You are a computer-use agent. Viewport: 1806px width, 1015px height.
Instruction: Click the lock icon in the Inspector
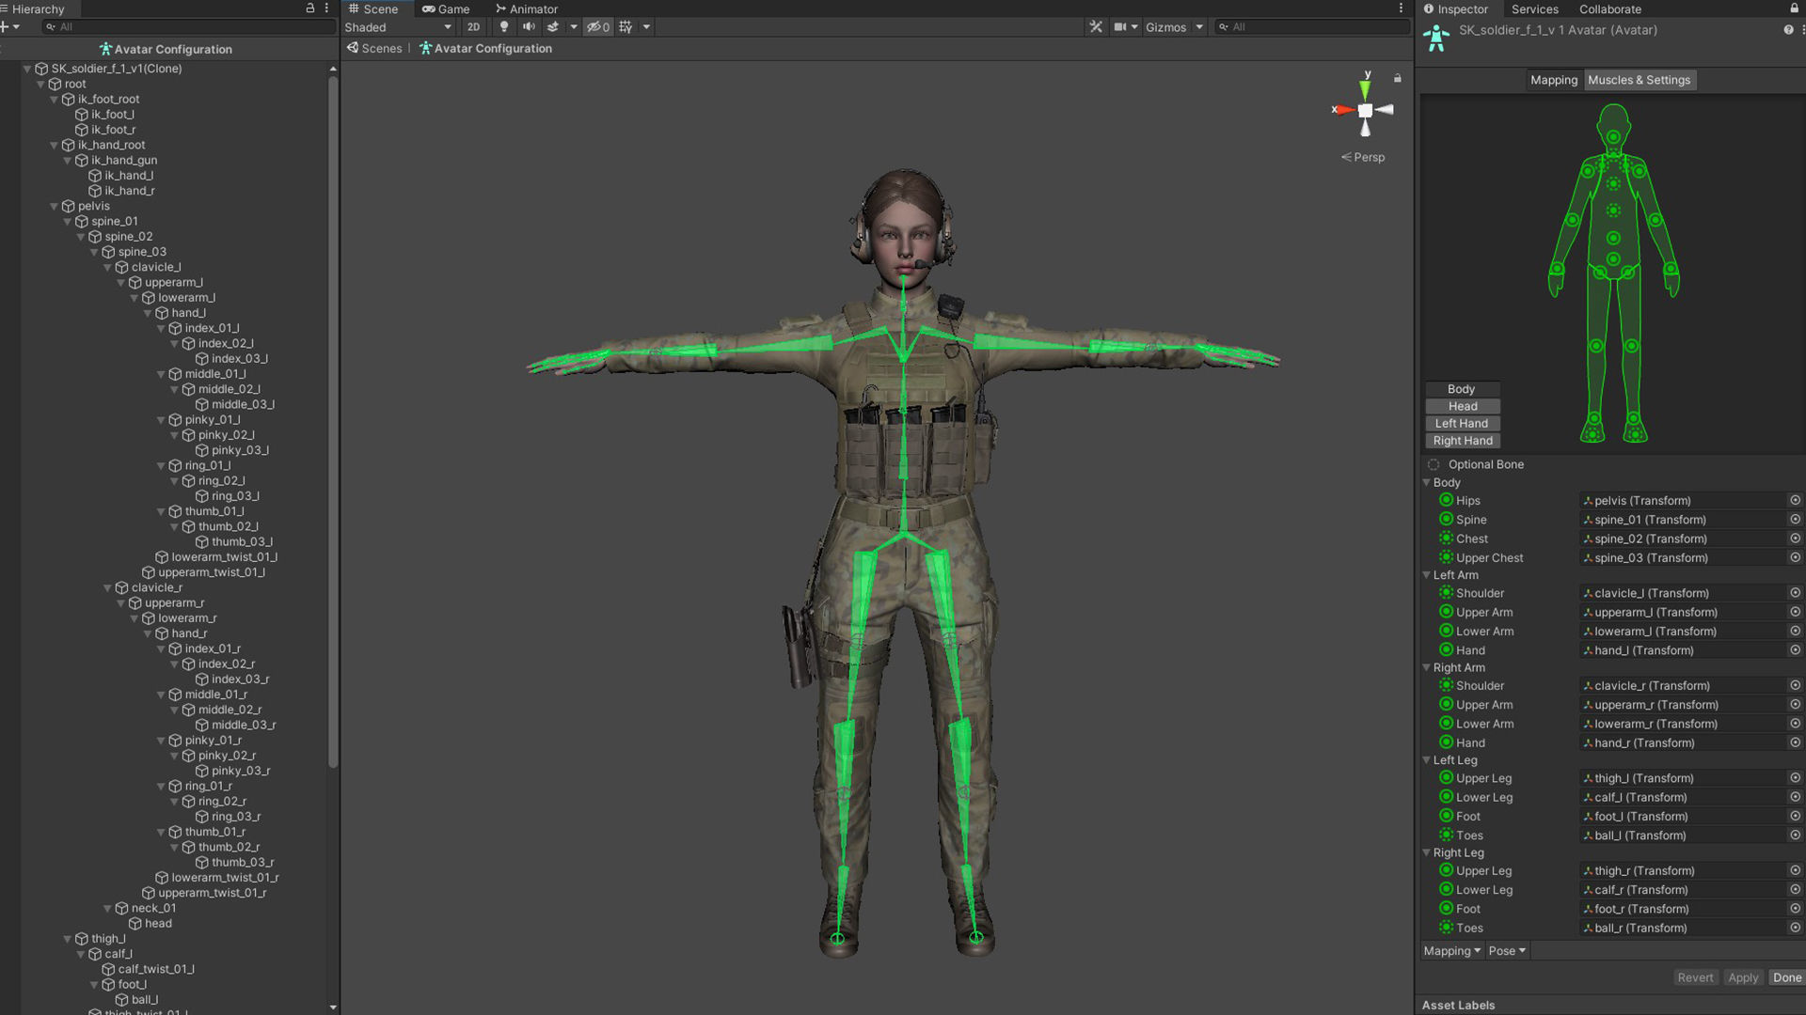[1795, 9]
